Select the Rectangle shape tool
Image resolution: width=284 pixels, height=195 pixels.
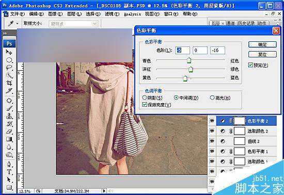tap(9, 187)
